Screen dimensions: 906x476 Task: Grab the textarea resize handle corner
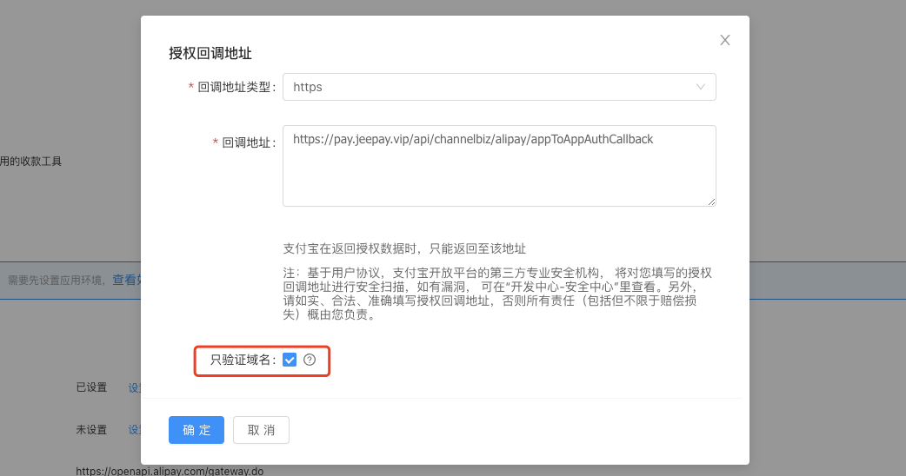[x=710, y=201]
